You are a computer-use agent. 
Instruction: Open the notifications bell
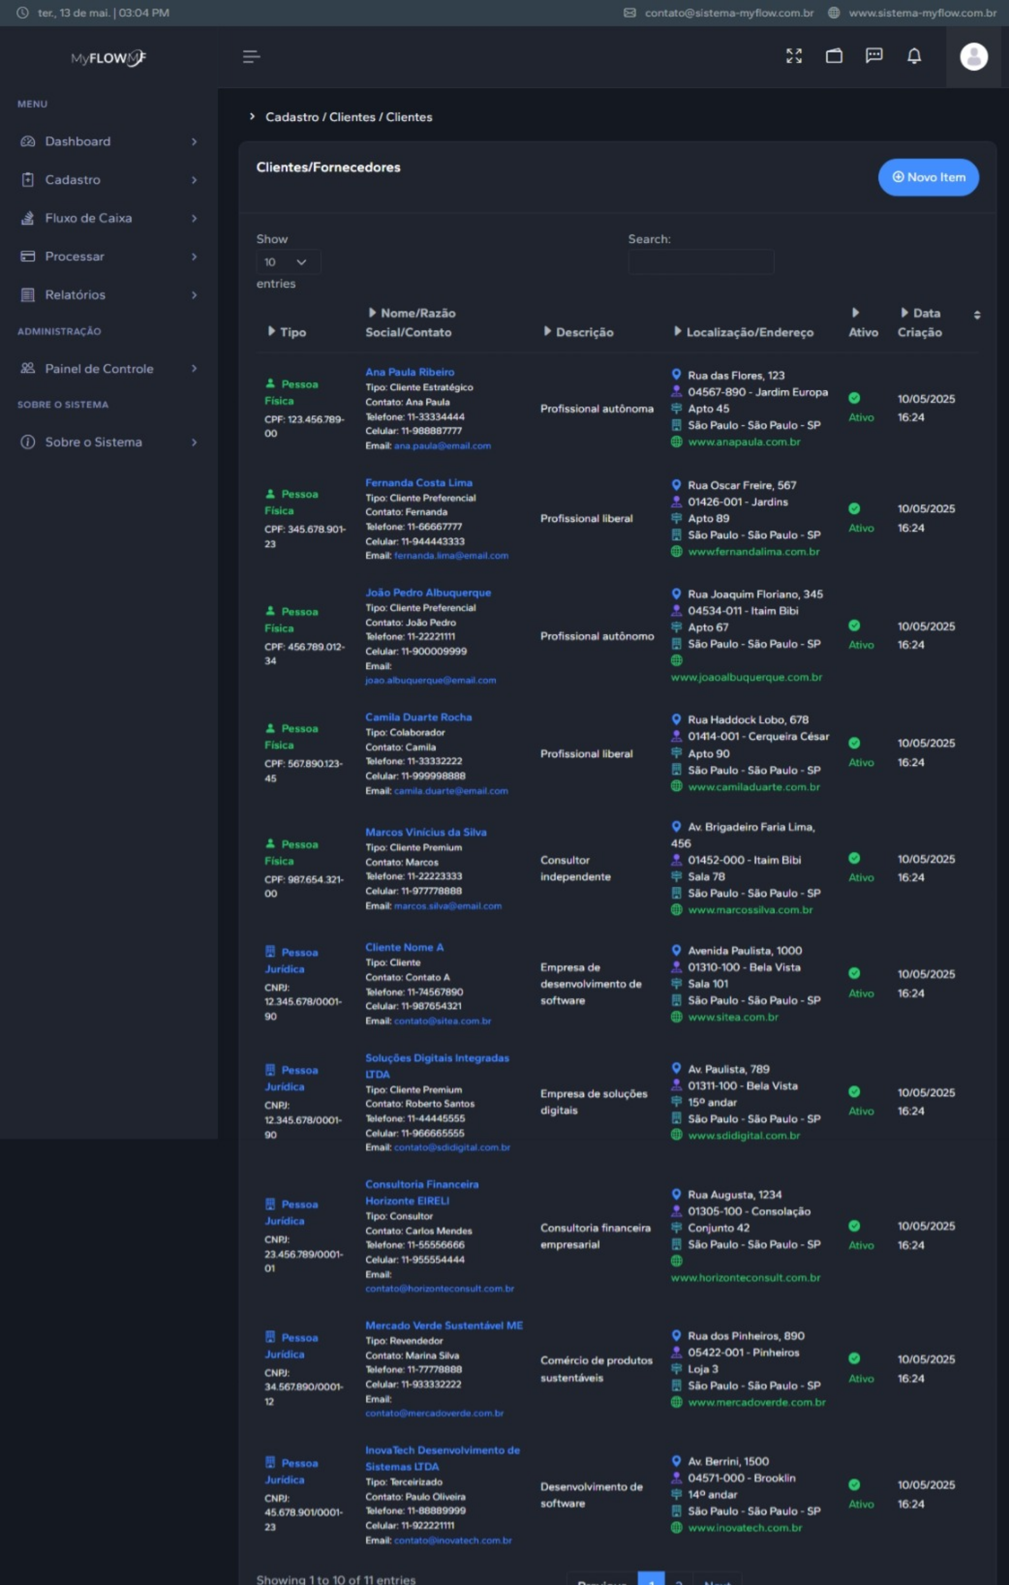(913, 56)
